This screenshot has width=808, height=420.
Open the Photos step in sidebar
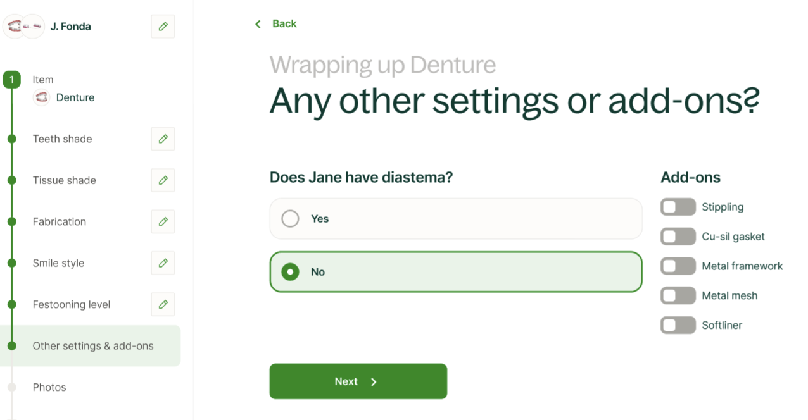pyautogui.click(x=49, y=387)
